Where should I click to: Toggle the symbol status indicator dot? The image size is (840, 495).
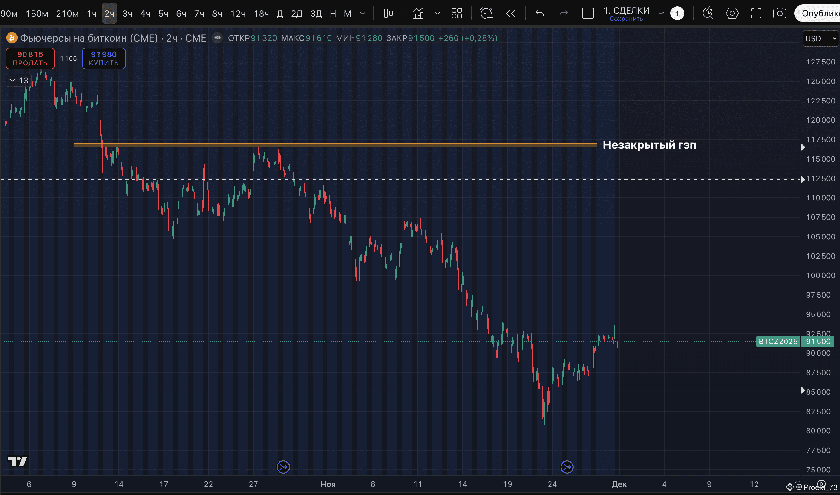pyautogui.click(x=217, y=38)
